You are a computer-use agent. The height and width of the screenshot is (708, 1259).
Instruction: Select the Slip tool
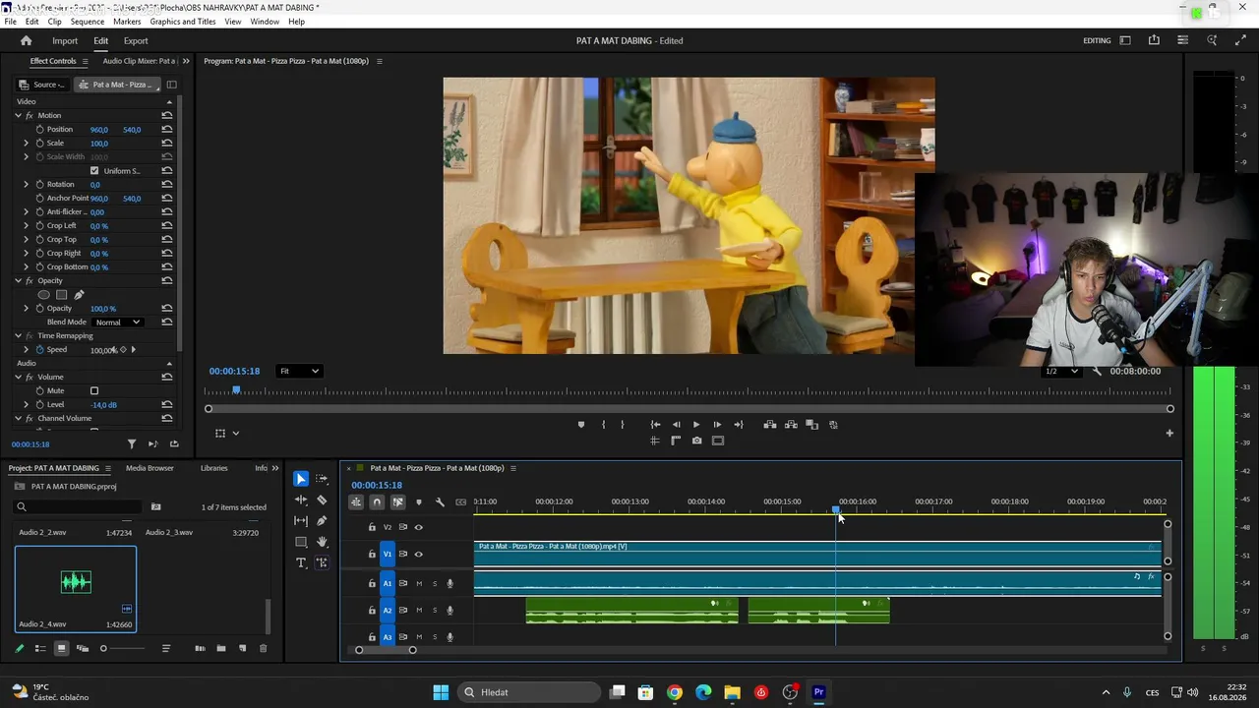(x=301, y=521)
